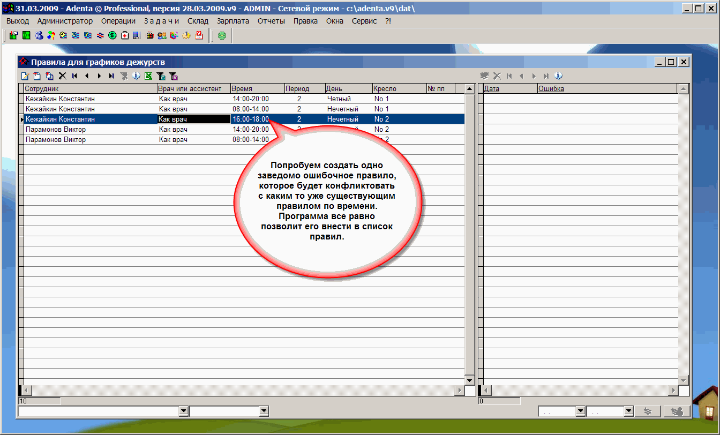The image size is (720, 435).
Task: Click the rules list vertical scrollbar down arrow
Action: click(469, 380)
